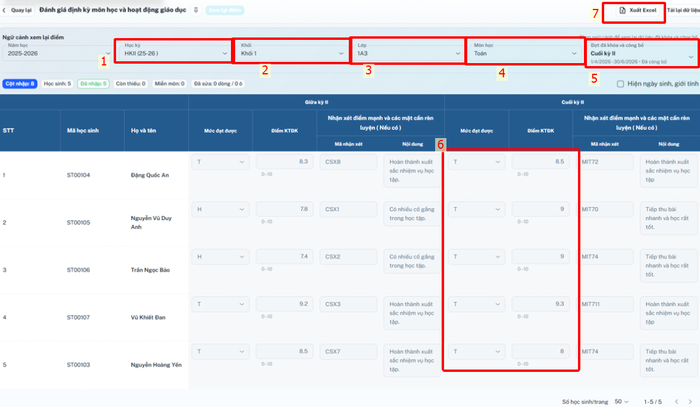Open Cuối kỳ II Mức đạt được for Vũ Khiết Đan
Image resolution: width=700 pixels, height=407 pixels.
click(476, 304)
